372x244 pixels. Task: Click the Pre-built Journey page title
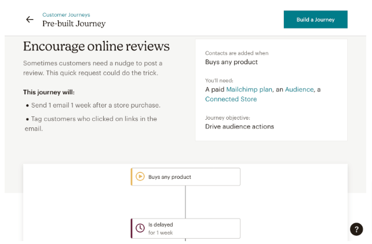[74, 24]
